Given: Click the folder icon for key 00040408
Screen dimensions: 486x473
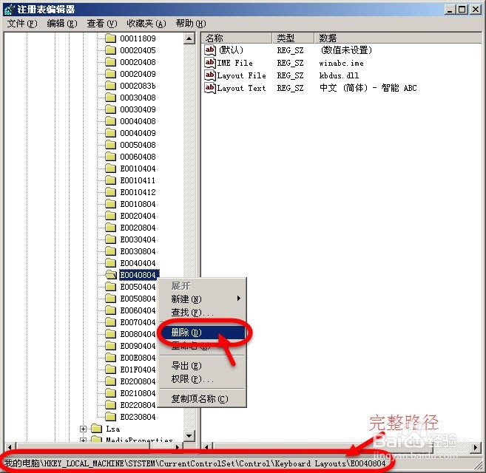Looking at the screenshot, I should pyautogui.click(x=110, y=121).
